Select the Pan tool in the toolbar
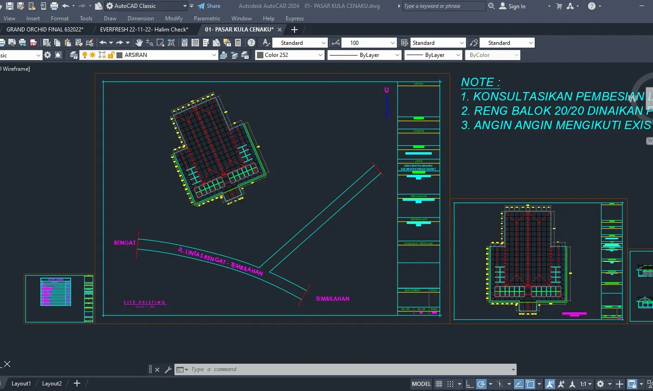 coord(140,43)
